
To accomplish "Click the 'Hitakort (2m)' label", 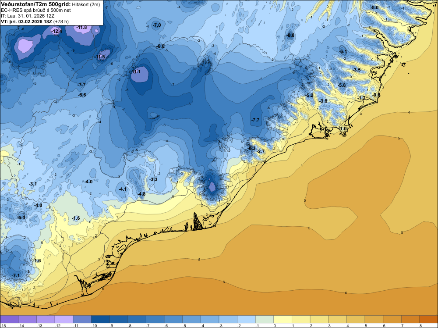I will tap(86, 5).
